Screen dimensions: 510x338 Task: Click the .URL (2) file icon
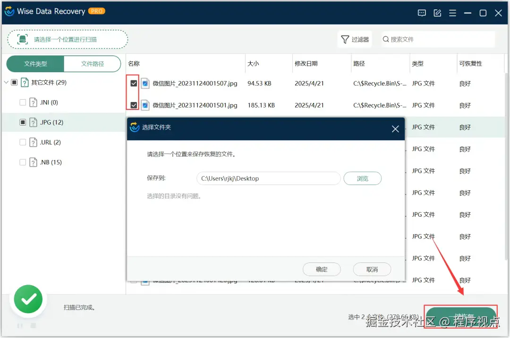33,143
